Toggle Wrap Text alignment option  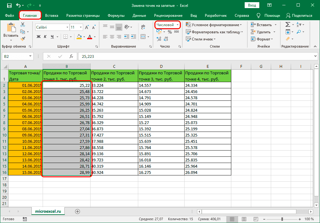(143, 27)
